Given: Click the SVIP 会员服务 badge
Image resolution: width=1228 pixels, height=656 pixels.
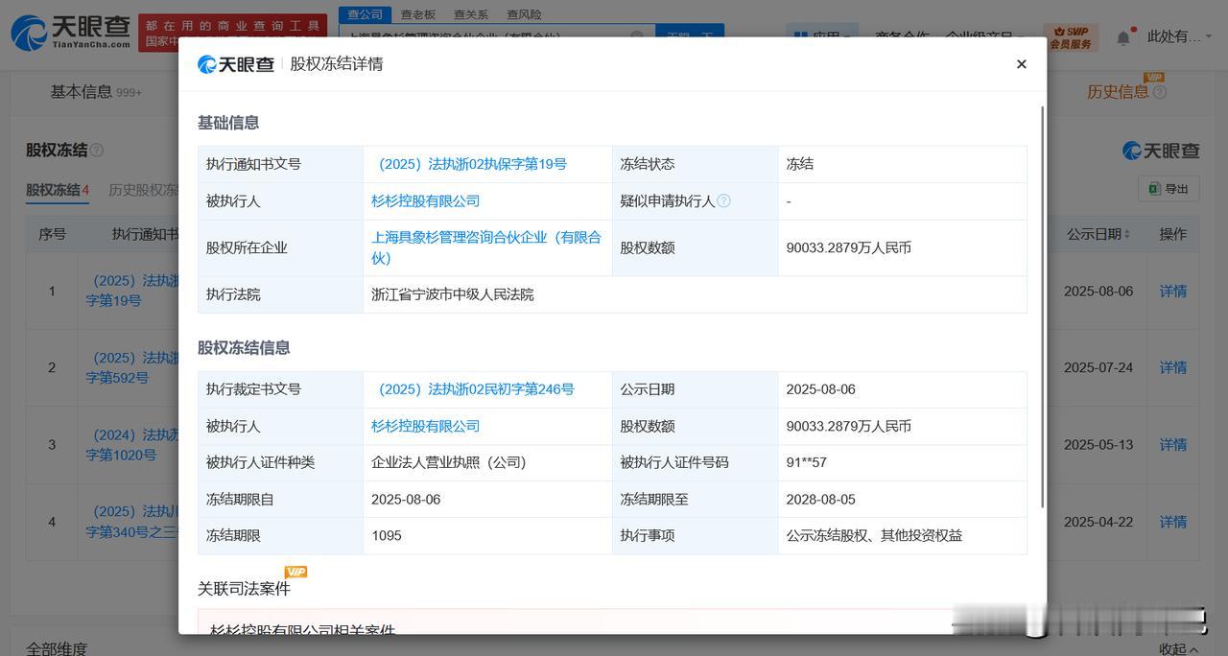Looking at the screenshot, I should click(1070, 37).
